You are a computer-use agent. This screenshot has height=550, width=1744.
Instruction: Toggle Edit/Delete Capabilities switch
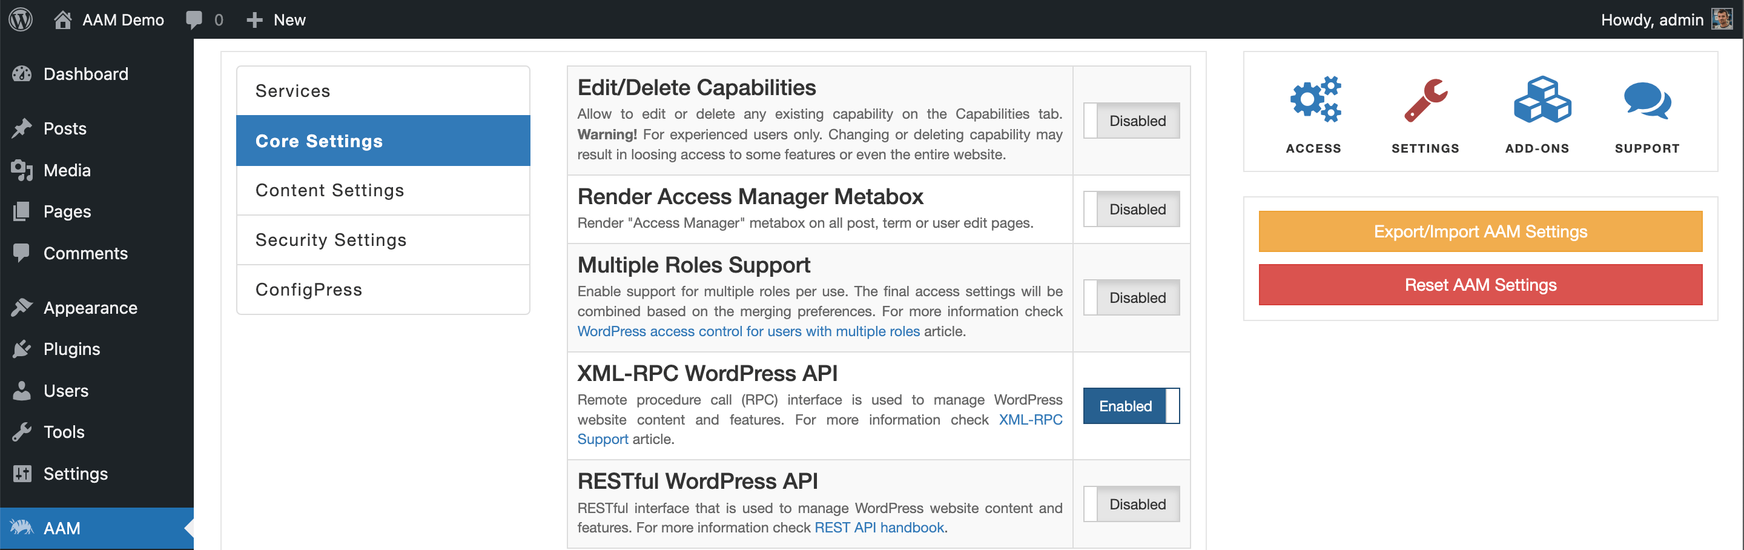pos(1131,121)
